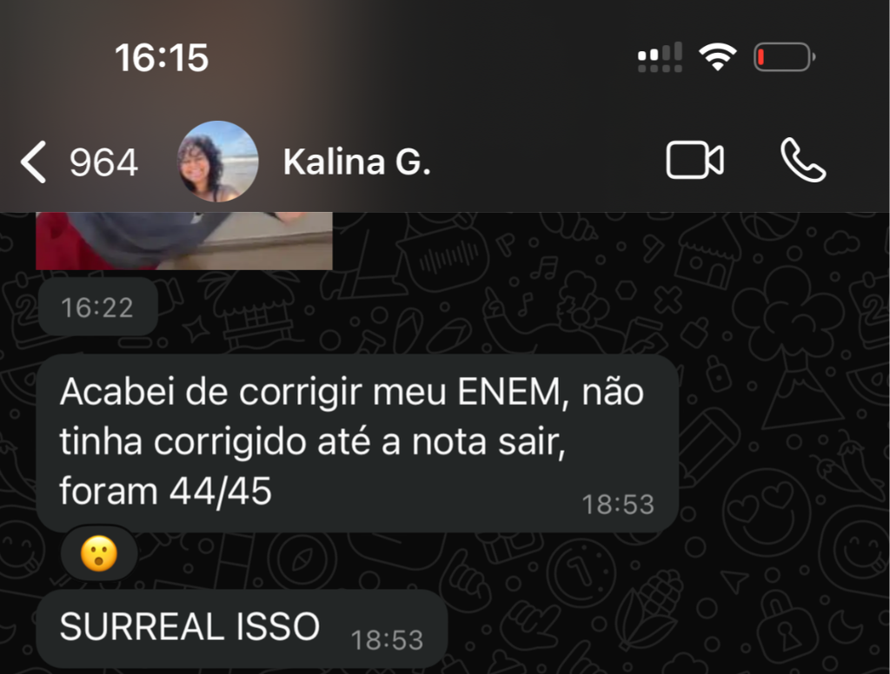Tap the 18:53 time on ENEM message
Screen dimensions: 890x674
pos(618,505)
